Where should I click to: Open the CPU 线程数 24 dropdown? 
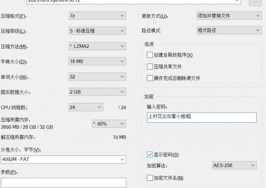(86, 107)
